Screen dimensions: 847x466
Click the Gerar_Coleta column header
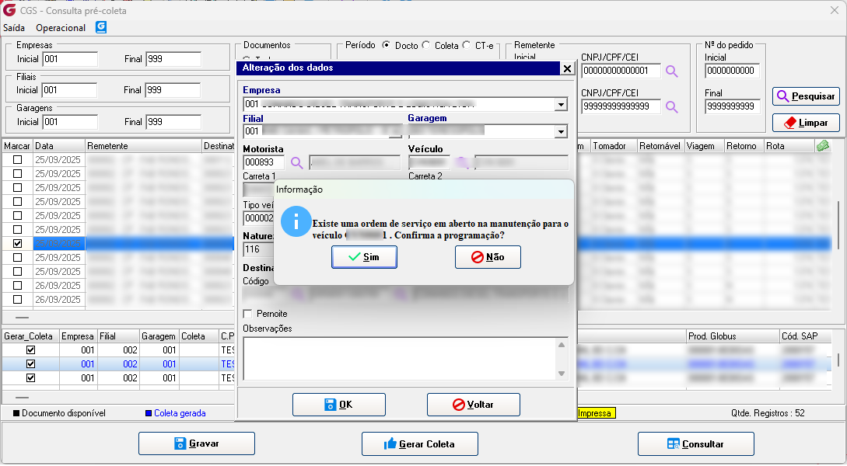30,336
